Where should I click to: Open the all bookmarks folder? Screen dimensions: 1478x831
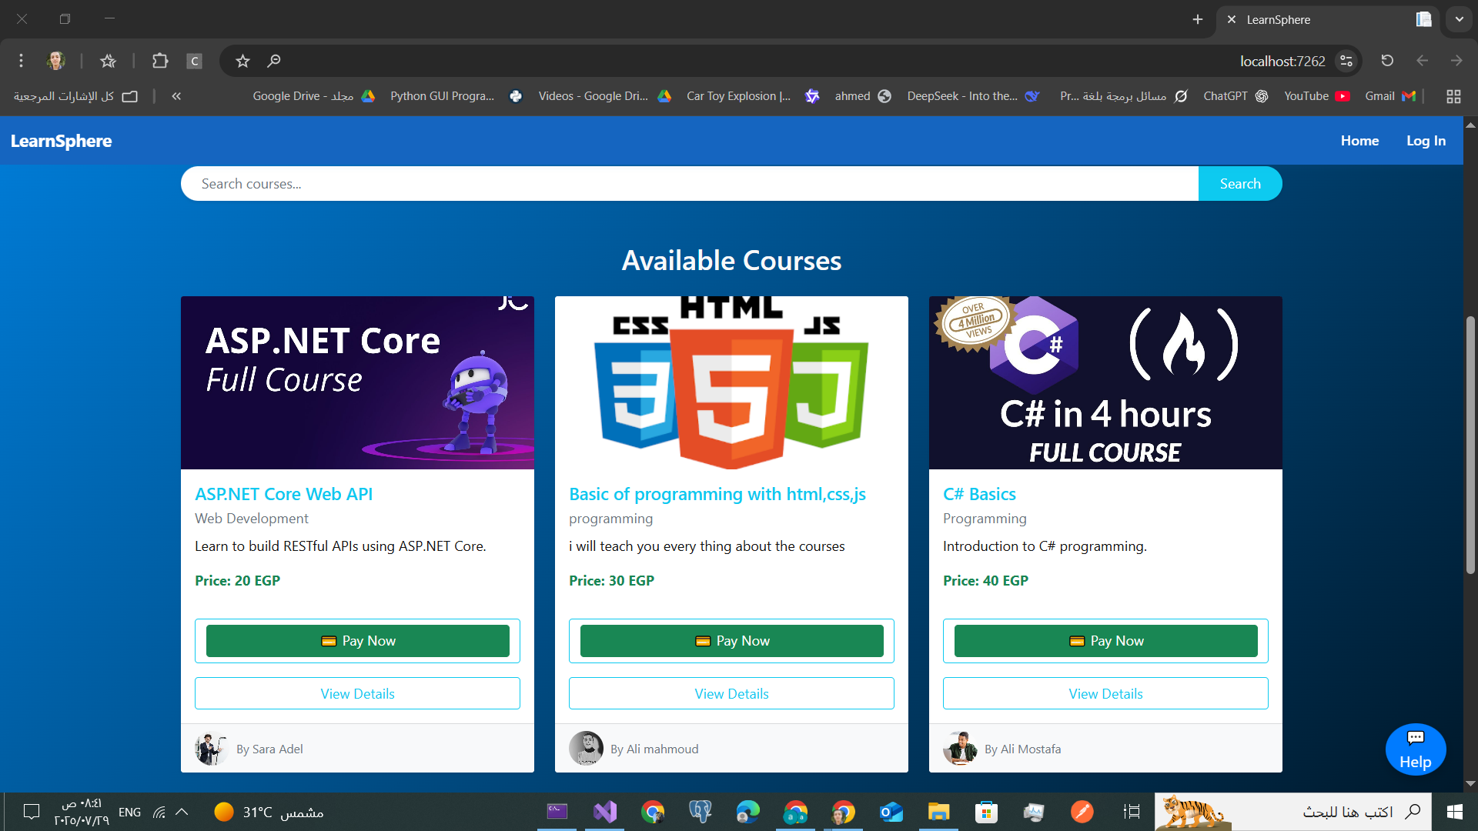click(75, 96)
